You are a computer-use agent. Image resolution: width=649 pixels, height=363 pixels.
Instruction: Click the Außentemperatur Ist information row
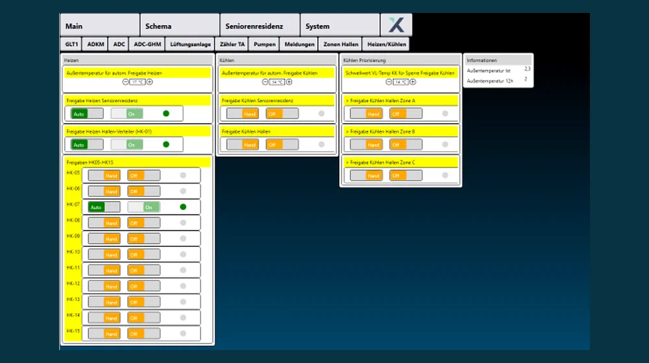[498, 70]
